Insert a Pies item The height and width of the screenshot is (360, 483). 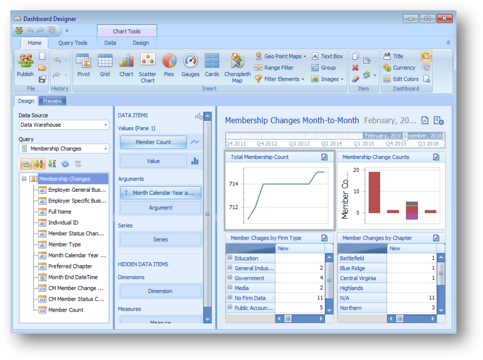(x=169, y=65)
